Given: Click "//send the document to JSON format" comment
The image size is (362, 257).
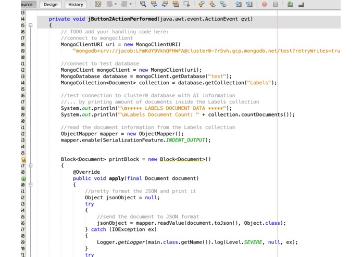Looking at the screenshot, I should click(148, 216).
